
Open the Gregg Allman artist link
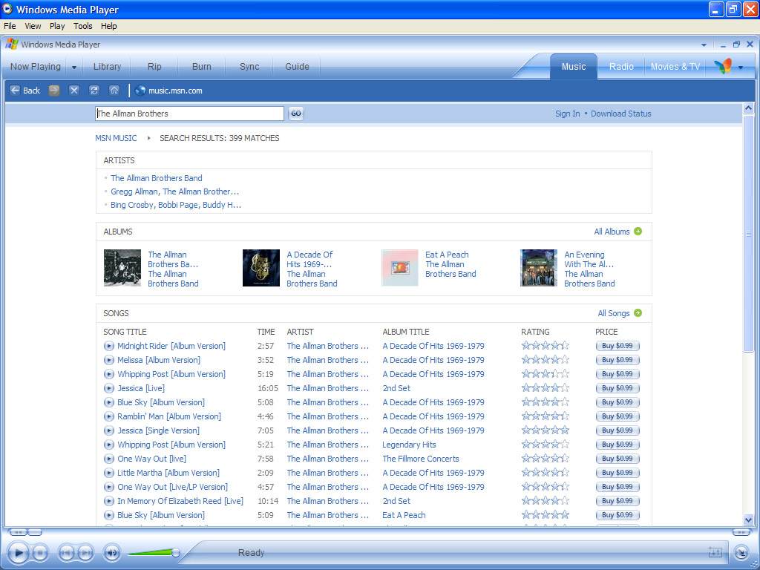[x=175, y=191]
